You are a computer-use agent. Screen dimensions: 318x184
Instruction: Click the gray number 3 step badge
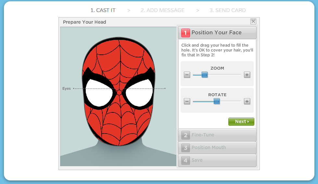185,148
